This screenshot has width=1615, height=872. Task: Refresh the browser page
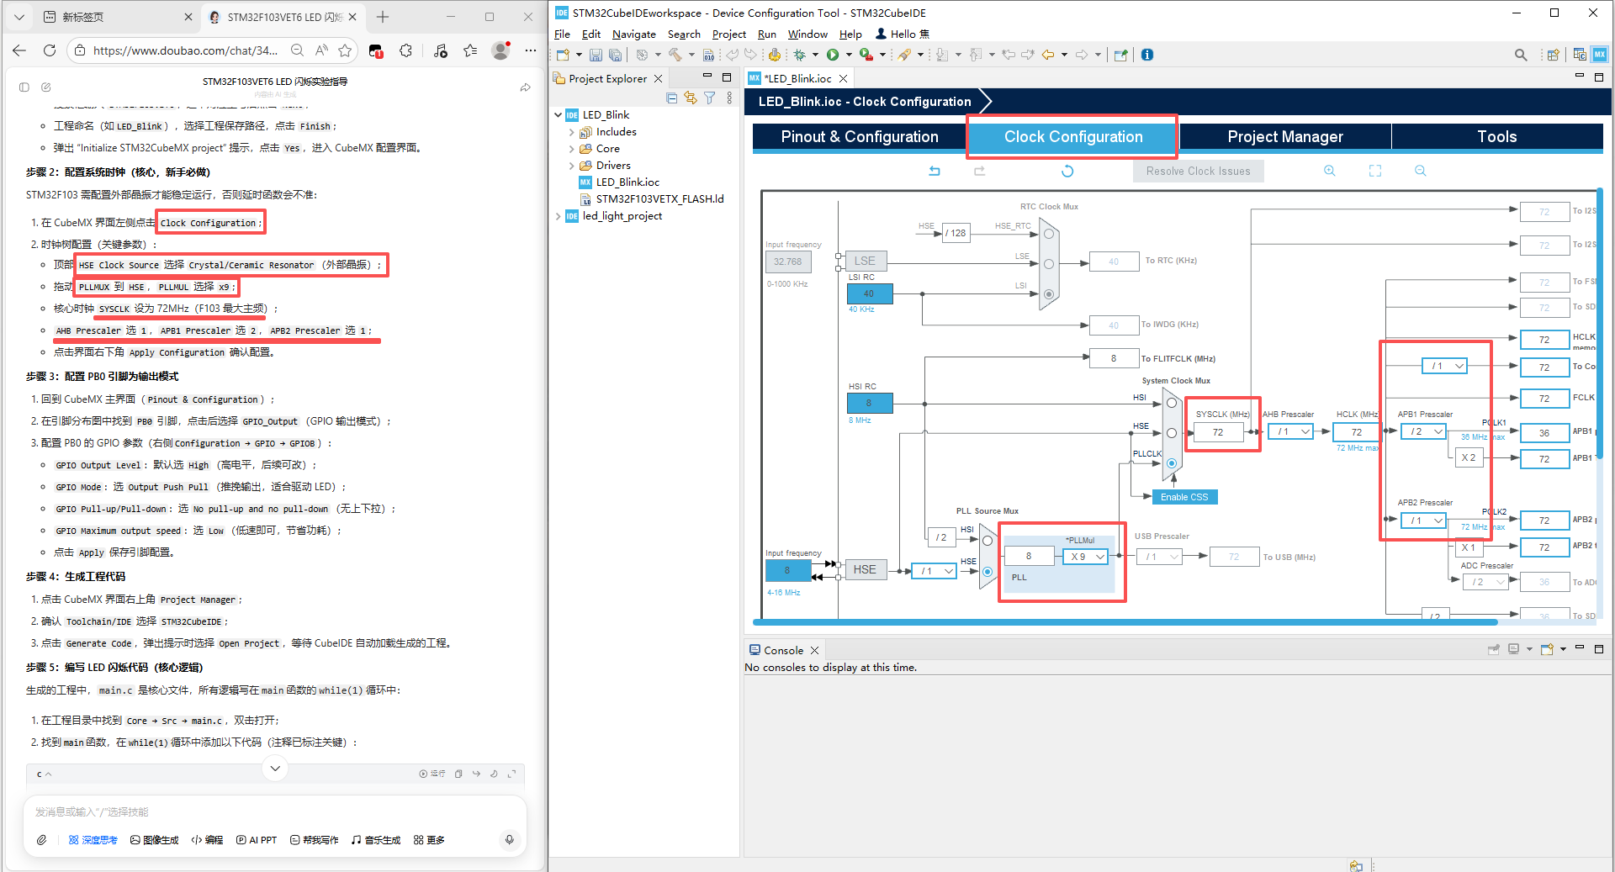coord(50,50)
